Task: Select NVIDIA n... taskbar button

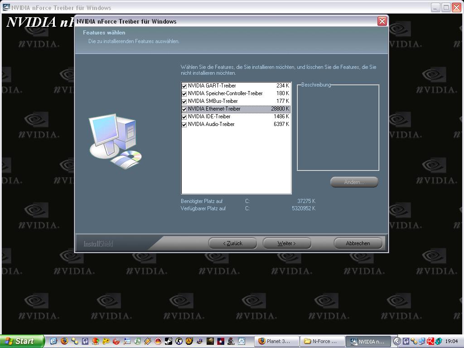Action: pyautogui.click(x=368, y=341)
